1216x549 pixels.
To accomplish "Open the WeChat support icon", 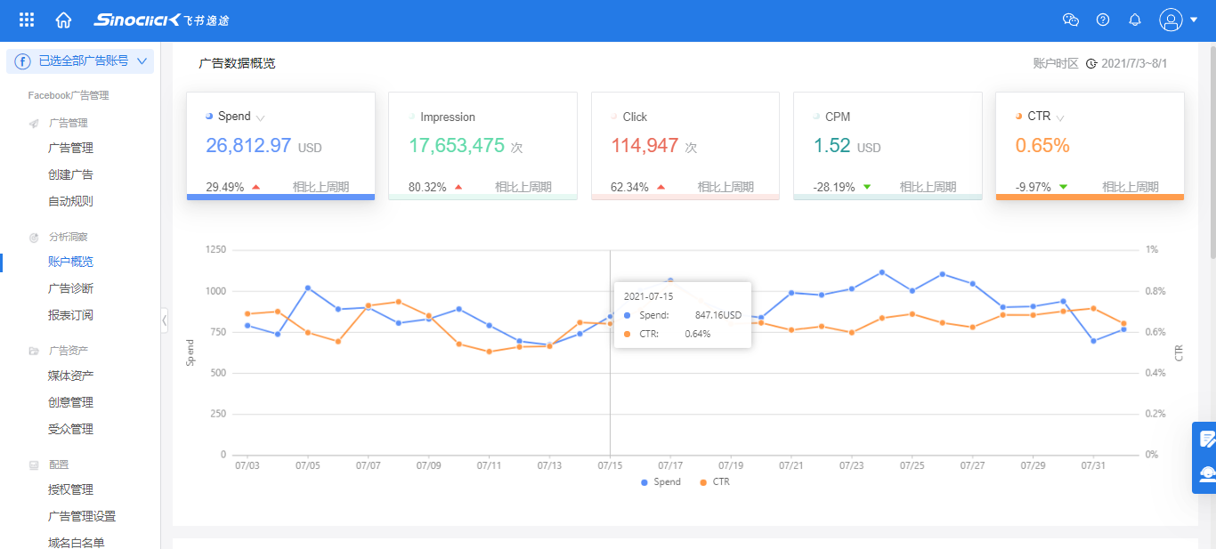I will pos(1071,20).
